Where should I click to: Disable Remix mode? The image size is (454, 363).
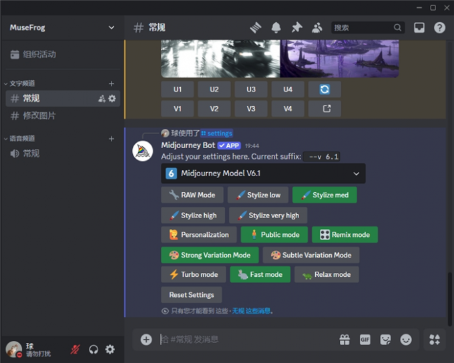click(x=345, y=234)
